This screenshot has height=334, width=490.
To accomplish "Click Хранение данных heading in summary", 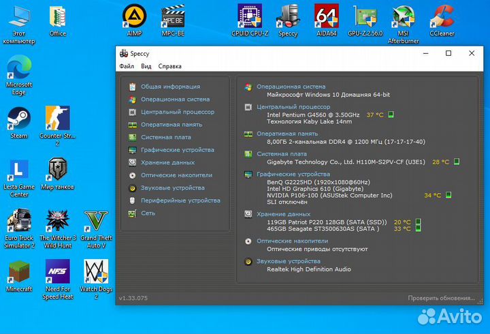I will pos(283,214).
